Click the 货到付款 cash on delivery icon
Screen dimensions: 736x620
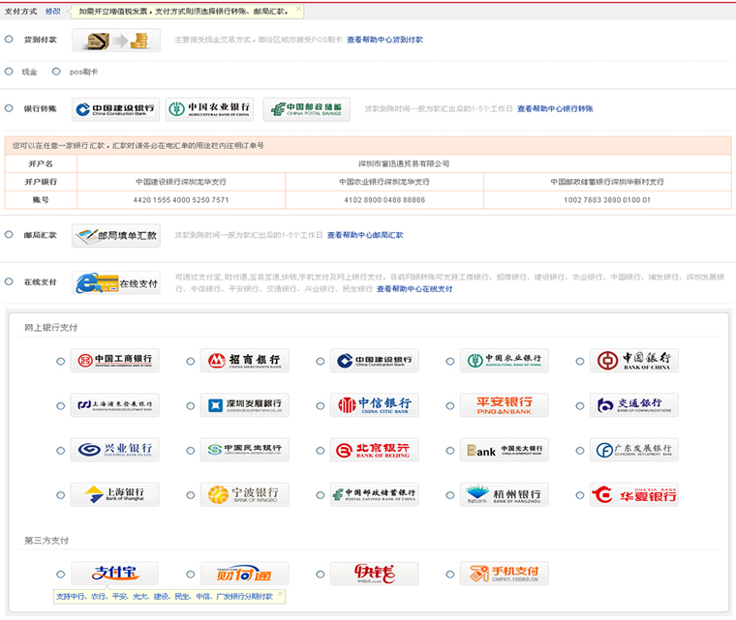tap(115, 41)
